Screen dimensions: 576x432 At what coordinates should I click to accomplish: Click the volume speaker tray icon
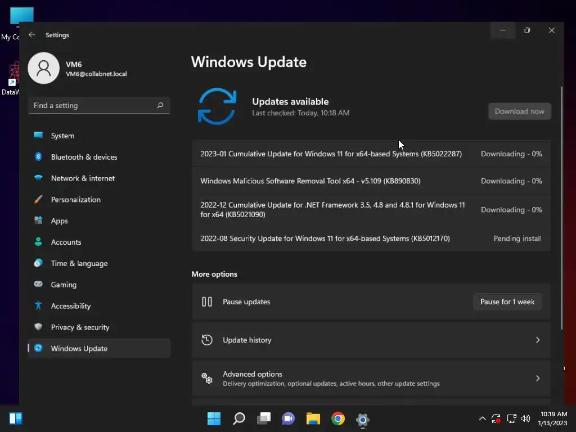[525, 418]
